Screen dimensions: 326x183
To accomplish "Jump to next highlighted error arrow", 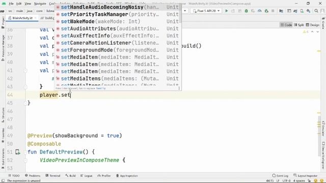I will click(x=317, y=32).
